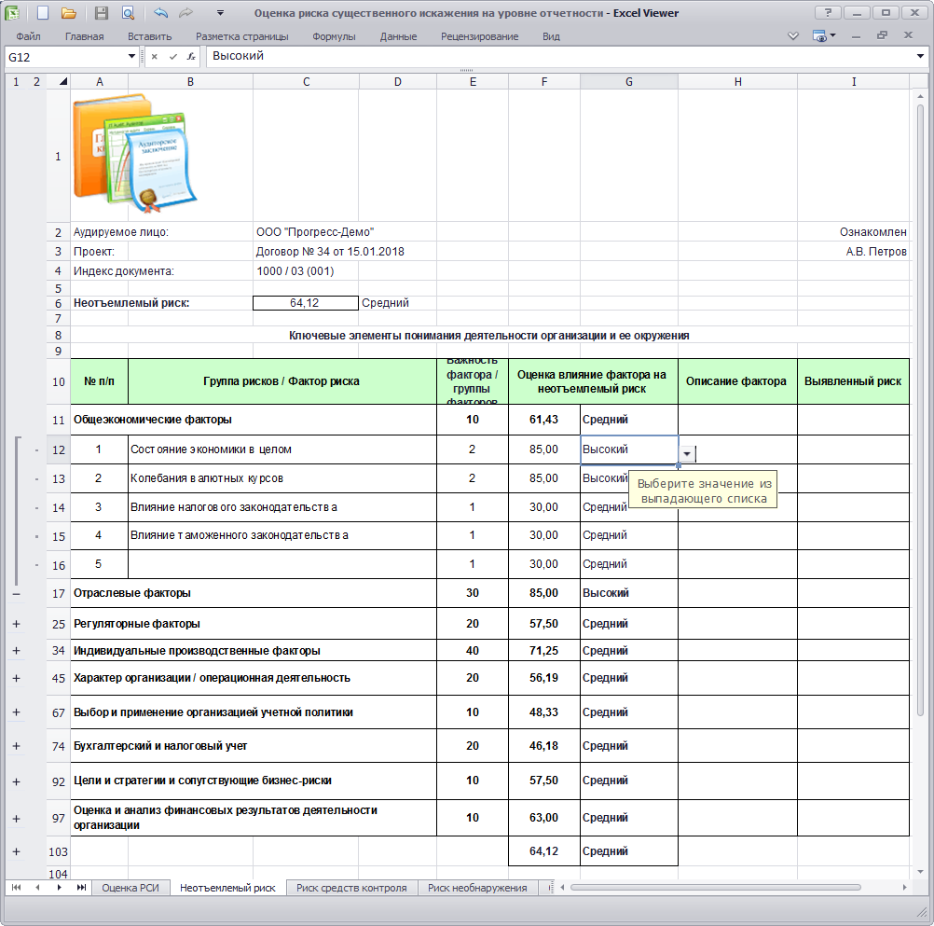Select the row 17 header
This screenshot has width=934, height=926.
click(x=59, y=593)
